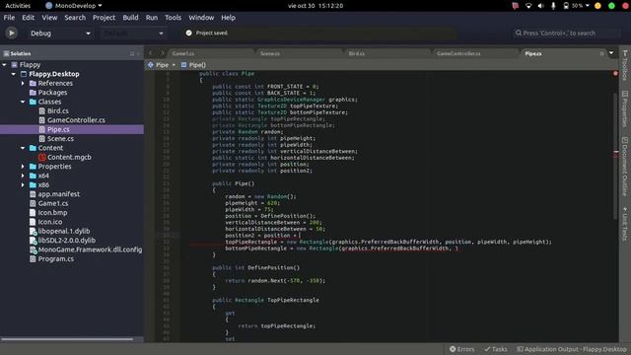Click the solution pad horizontal scrollbar
631x355 pixels.
pyautogui.click(x=67, y=339)
